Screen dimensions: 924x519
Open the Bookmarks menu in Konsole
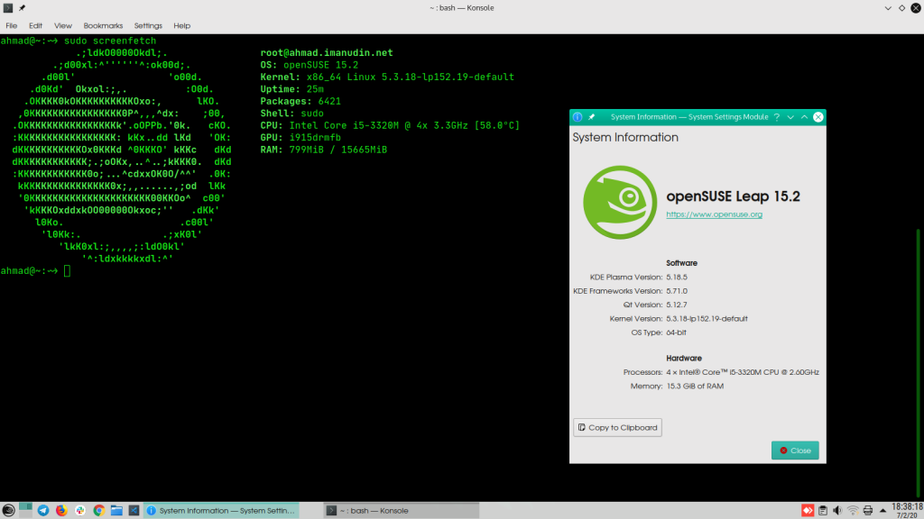[x=103, y=25]
